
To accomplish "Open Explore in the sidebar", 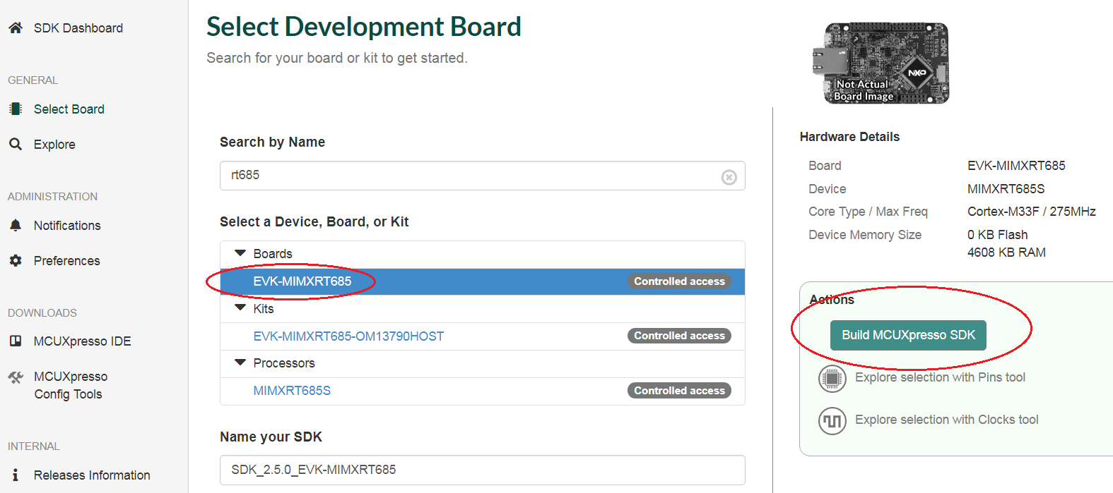I will (54, 145).
